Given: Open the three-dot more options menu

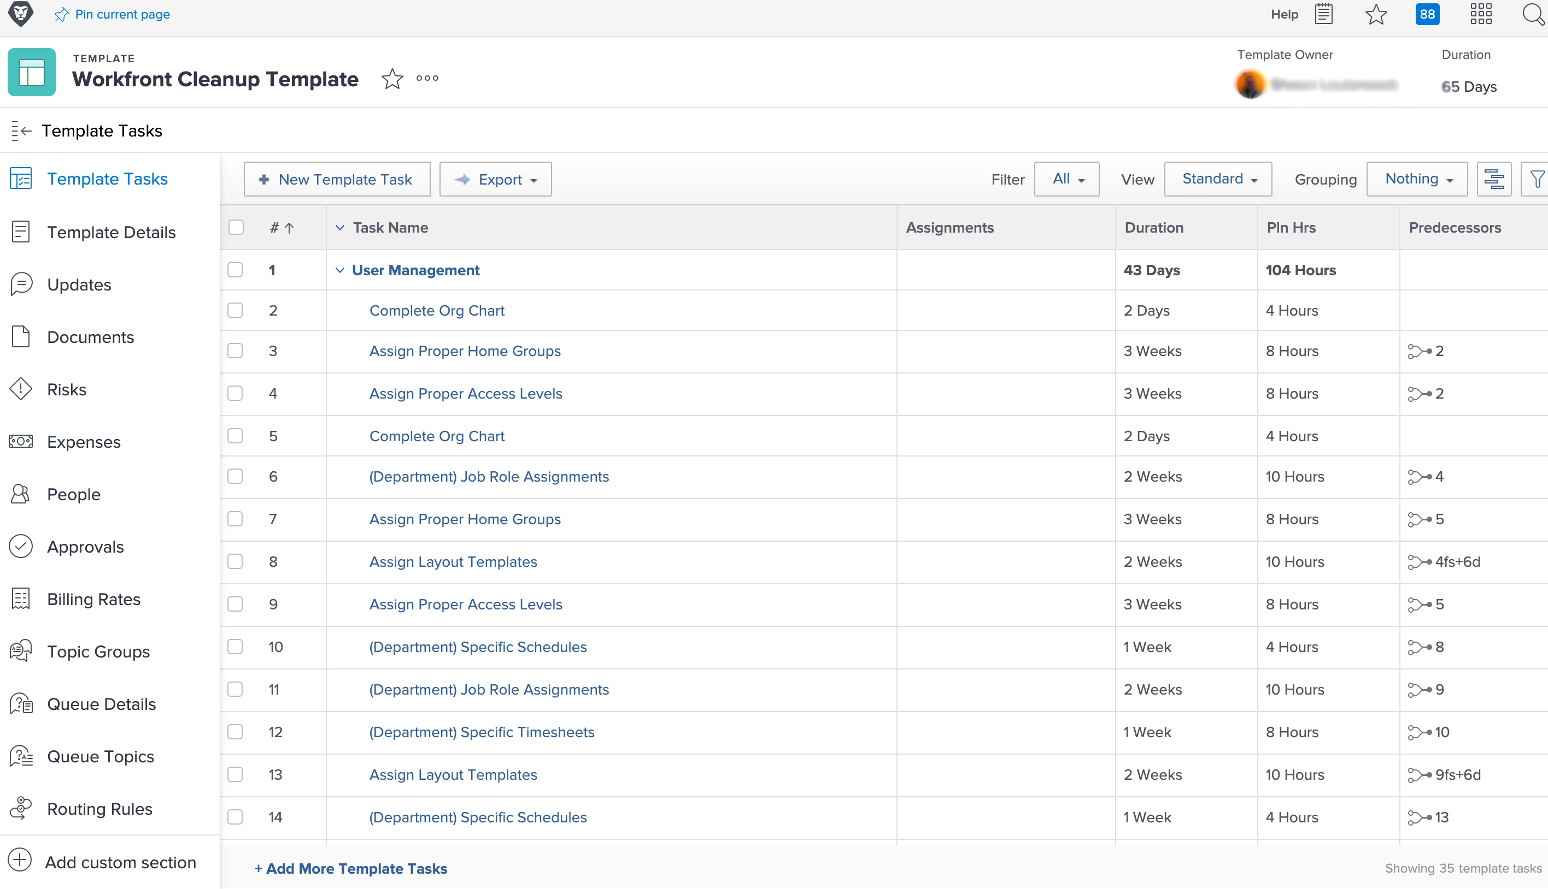Looking at the screenshot, I should (x=427, y=78).
